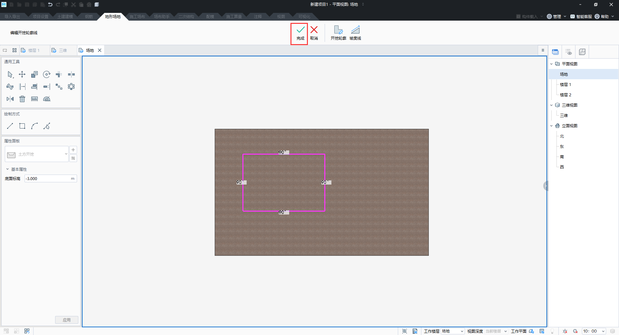Click the tile views grid icon
Image resolution: width=619 pixels, height=335 pixels.
click(15, 50)
